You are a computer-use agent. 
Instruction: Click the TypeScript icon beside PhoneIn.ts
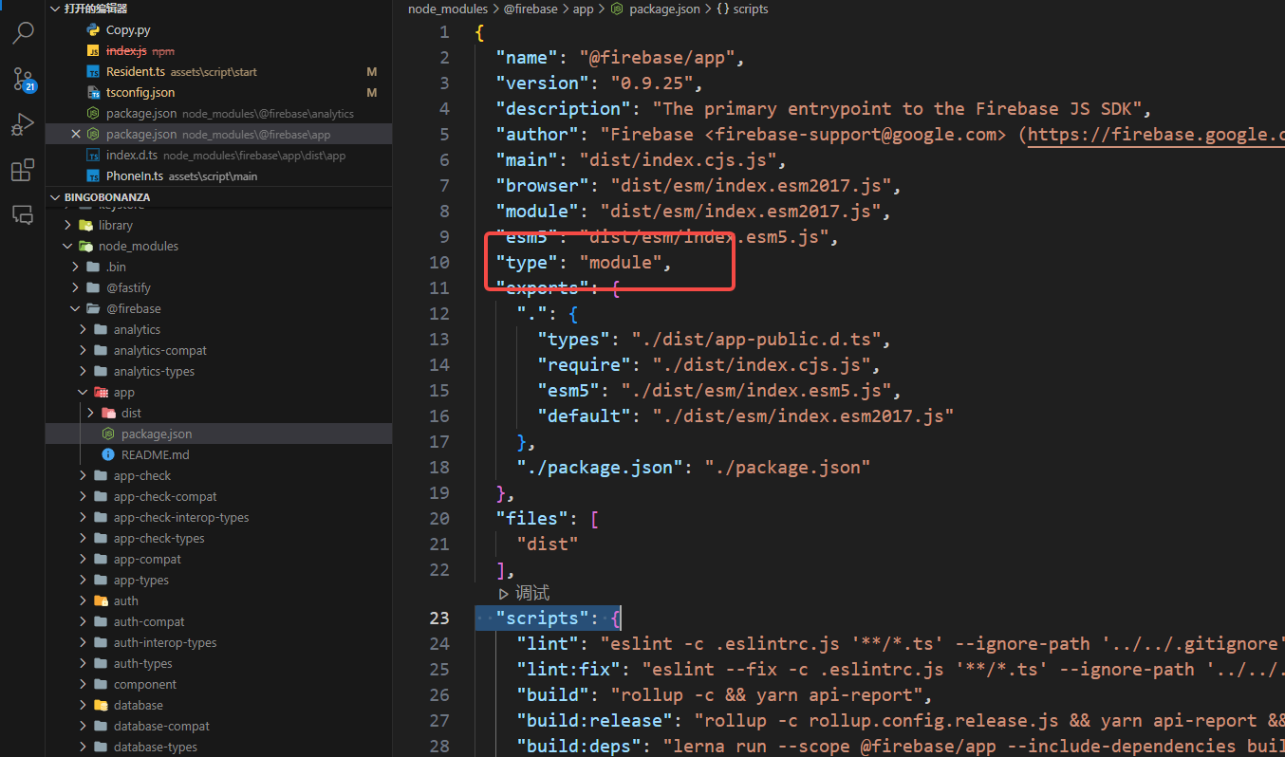(93, 176)
